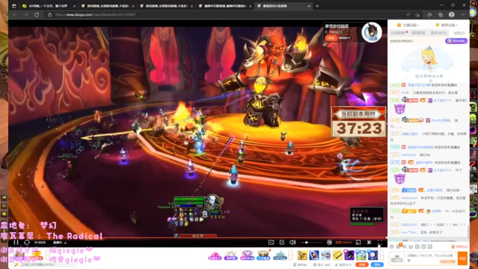This screenshot has width=478, height=269.
Task: Click the browser forward arrow
Action: click(26, 14)
